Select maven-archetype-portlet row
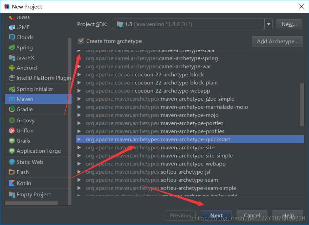309x225 pixels. (x=190, y=123)
